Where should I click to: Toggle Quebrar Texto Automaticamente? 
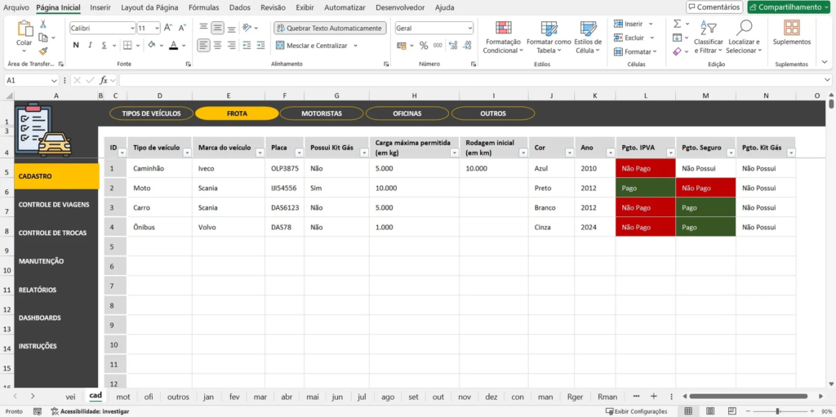tap(329, 28)
